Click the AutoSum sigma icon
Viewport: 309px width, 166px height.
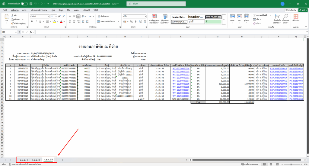coord(254,15)
